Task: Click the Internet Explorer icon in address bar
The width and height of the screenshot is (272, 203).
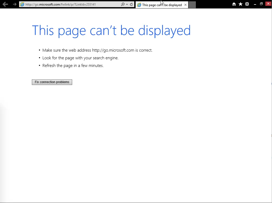Action: [x=22, y=4]
